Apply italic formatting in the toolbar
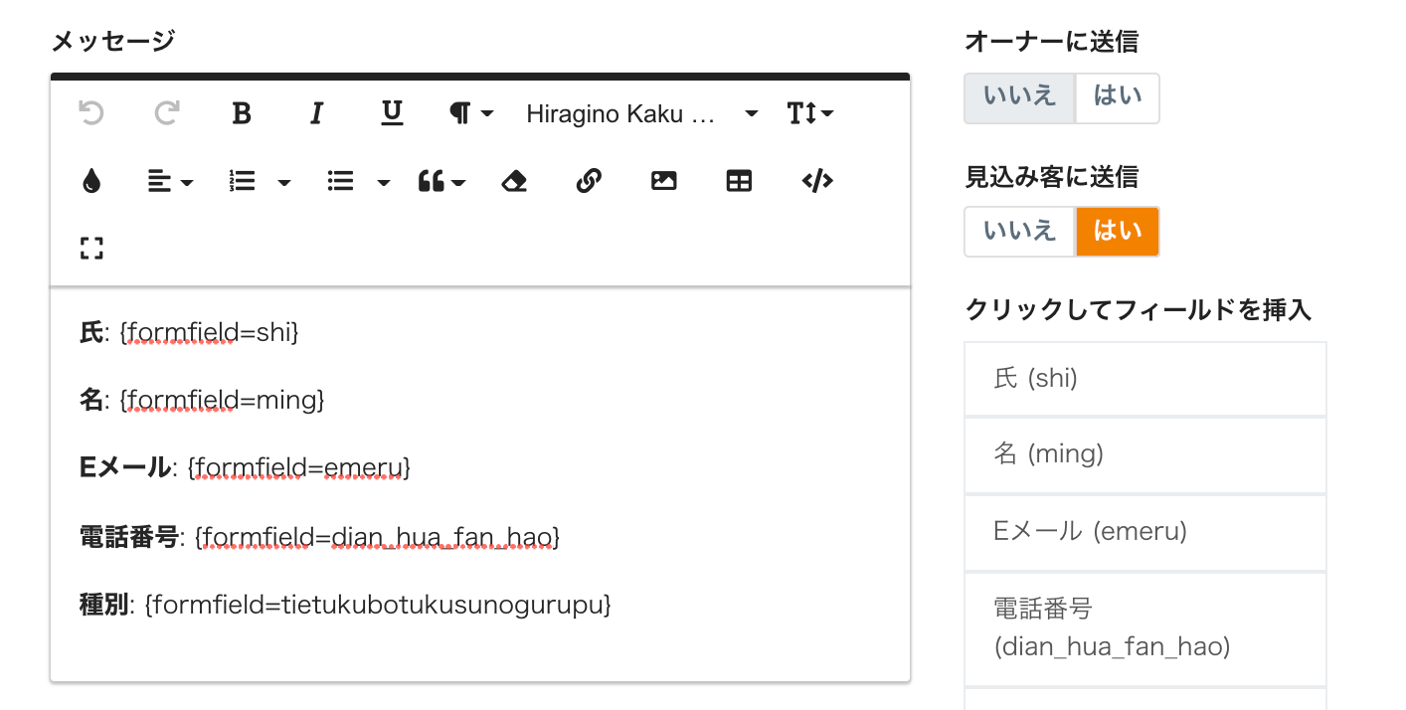This screenshot has height=710, width=1406. click(x=316, y=114)
